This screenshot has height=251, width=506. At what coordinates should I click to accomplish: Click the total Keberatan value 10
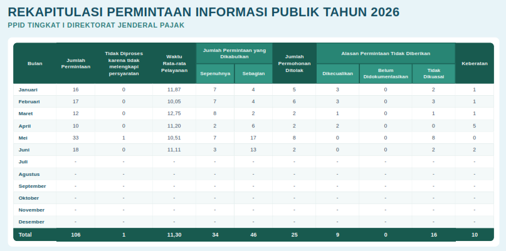pyautogui.click(x=475, y=235)
